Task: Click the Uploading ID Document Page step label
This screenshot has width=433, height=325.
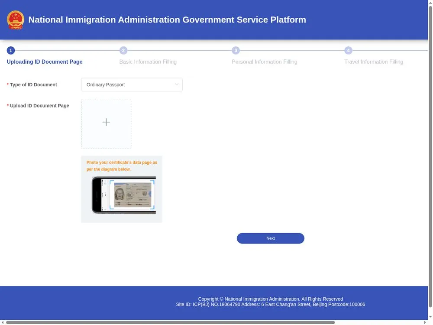Action: tap(45, 62)
